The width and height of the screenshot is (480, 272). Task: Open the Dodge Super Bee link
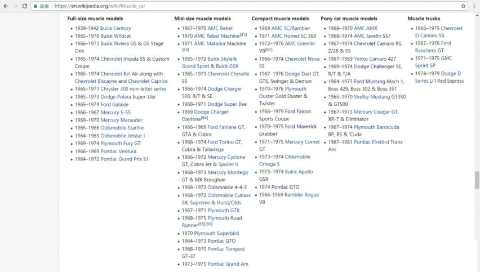tap(227, 104)
